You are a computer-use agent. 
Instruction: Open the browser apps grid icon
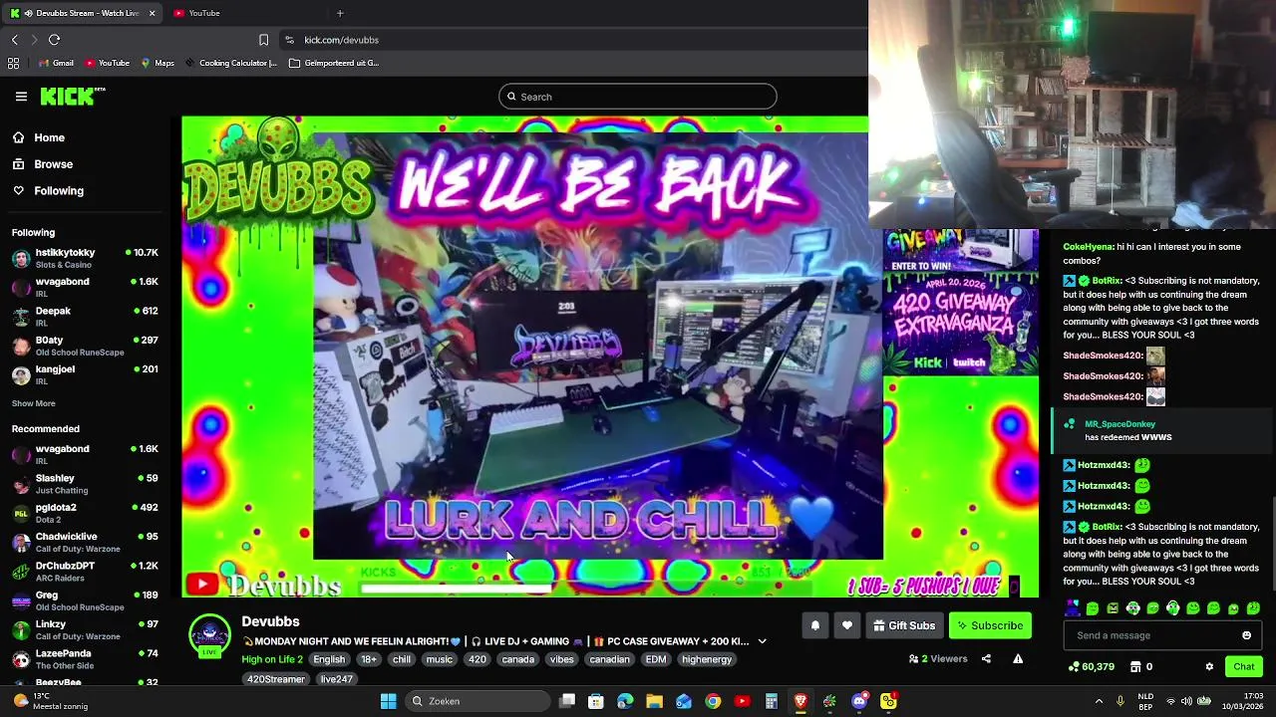[13, 63]
